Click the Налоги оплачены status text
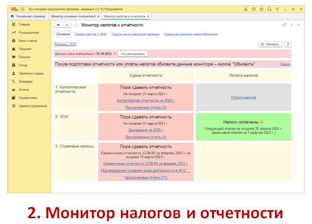Screen dimensions: 312x224 (x=241, y=122)
